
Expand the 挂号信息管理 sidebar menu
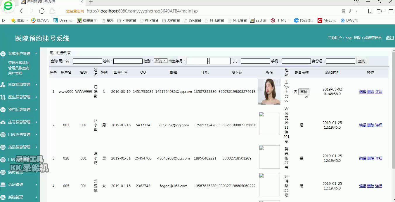[x=19, y=122]
